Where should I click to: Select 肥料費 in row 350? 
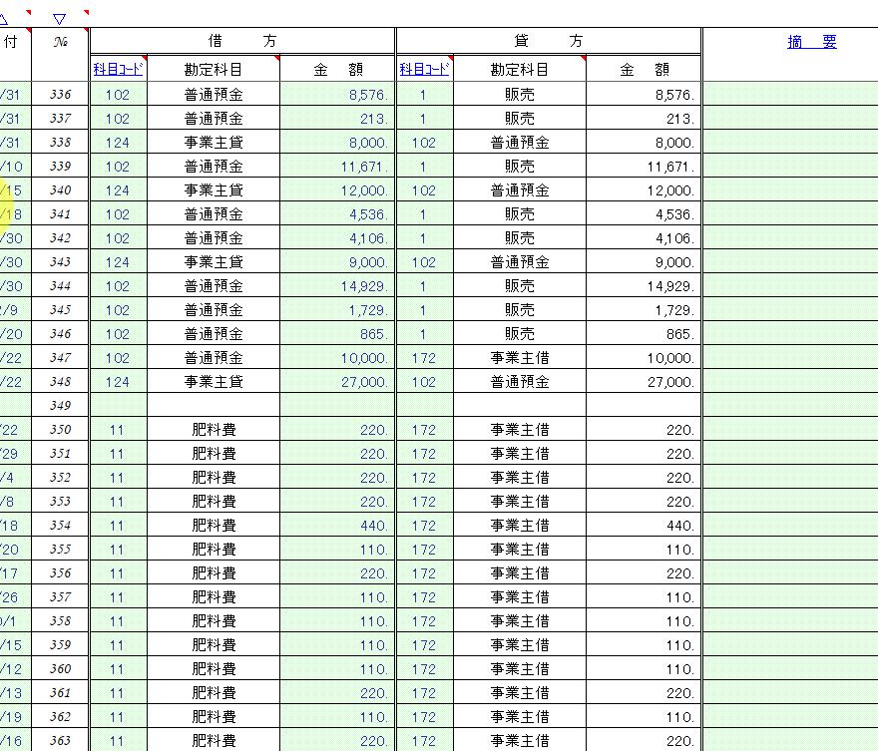pos(214,430)
